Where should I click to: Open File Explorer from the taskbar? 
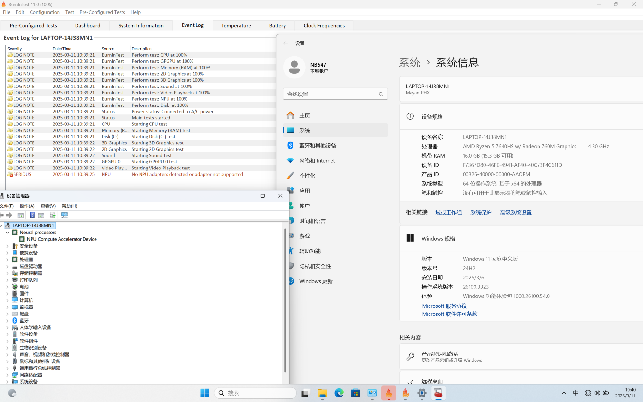pos(322,393)
